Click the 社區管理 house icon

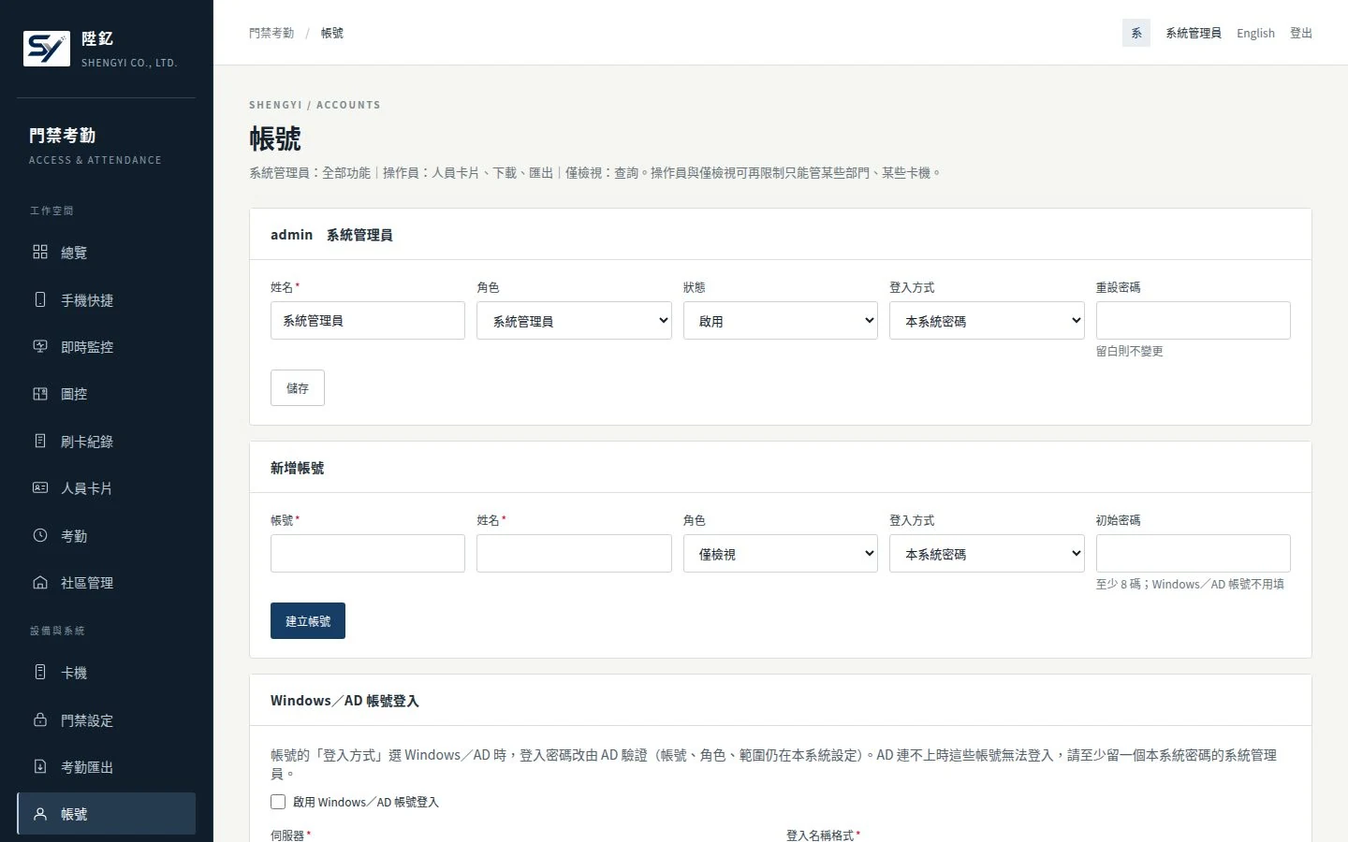[40, 582]
